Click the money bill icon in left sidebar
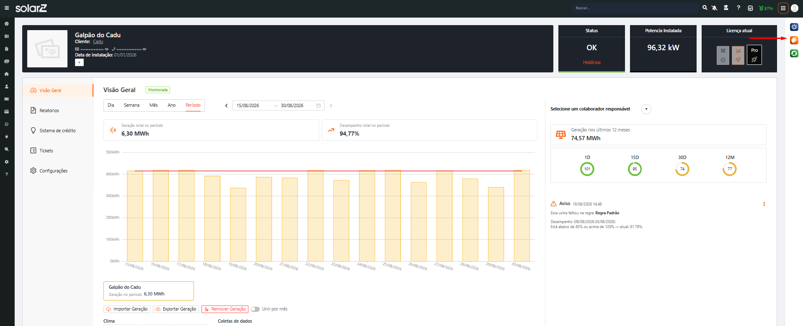The width and height of the screenshot is (803, 326). (x=6, y=62)
